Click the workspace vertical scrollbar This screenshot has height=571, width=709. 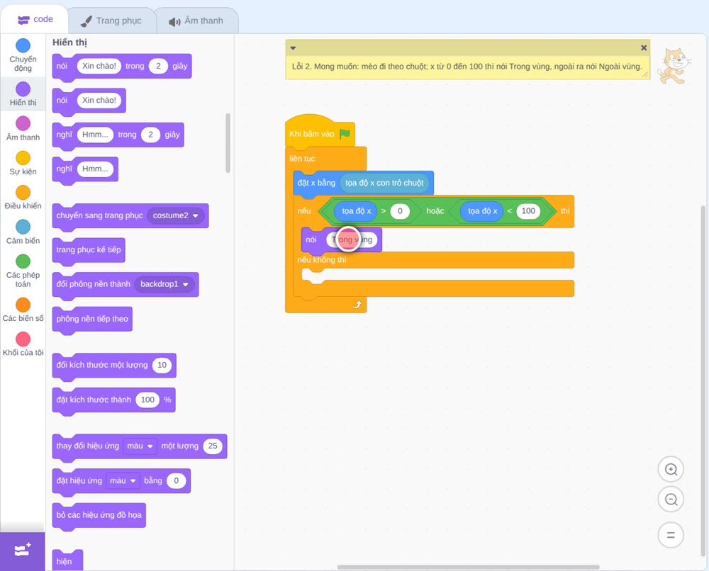tap(703, 381)
